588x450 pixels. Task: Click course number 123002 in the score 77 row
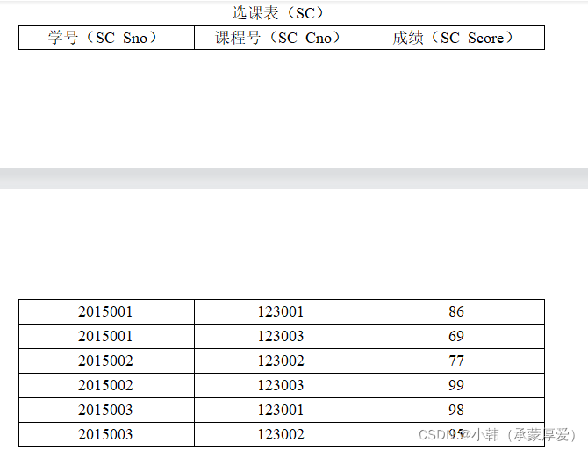281,361
